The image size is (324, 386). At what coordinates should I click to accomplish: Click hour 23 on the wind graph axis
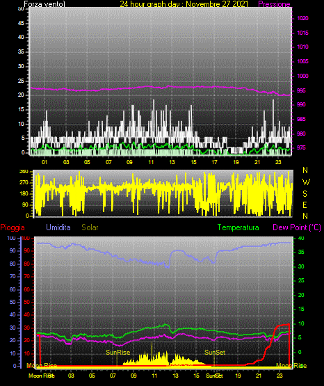(278, 162)
